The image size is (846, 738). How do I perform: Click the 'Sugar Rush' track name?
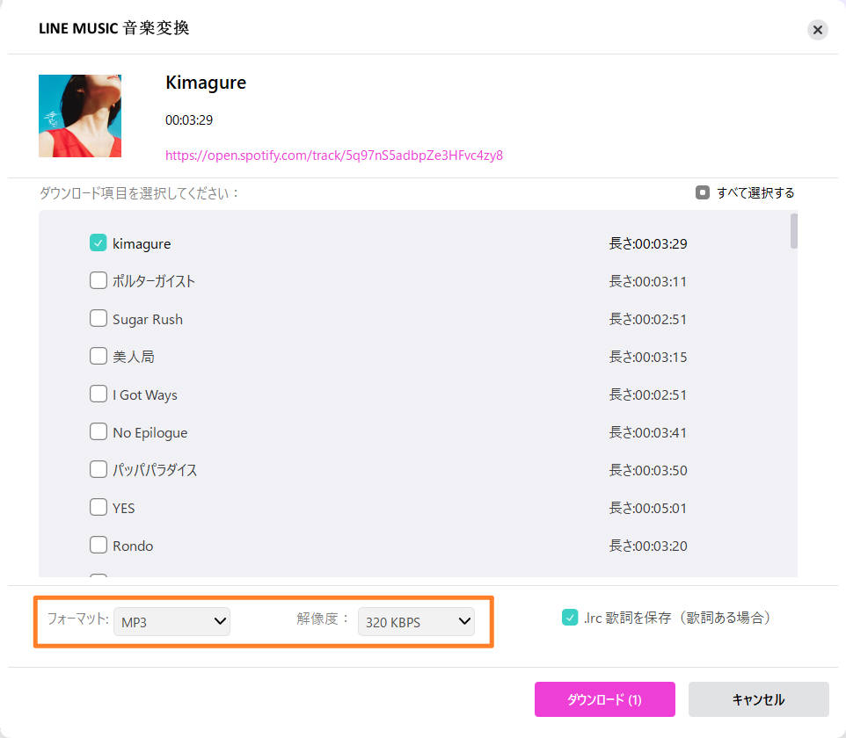tap(147, 319)
